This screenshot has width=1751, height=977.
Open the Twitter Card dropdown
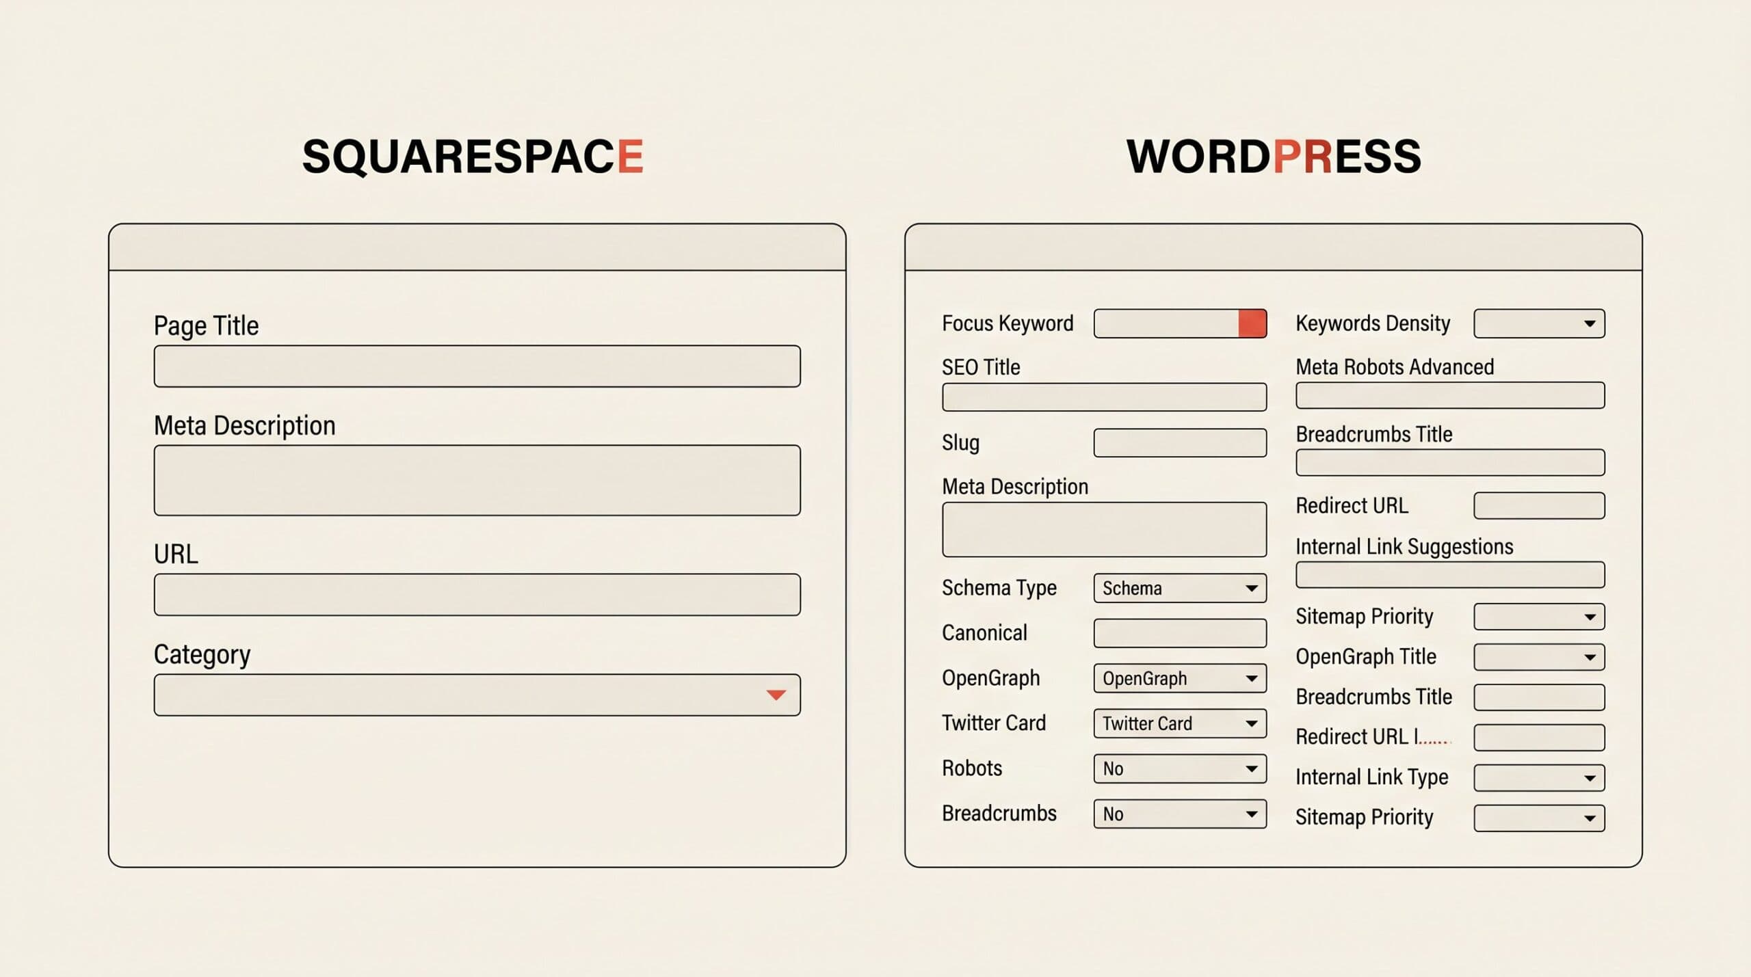(1180, 723)
